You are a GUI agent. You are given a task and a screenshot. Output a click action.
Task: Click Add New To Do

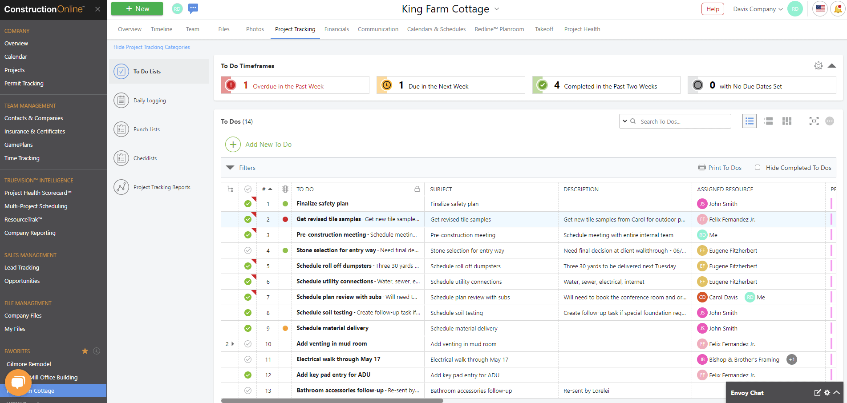(259, 144)
